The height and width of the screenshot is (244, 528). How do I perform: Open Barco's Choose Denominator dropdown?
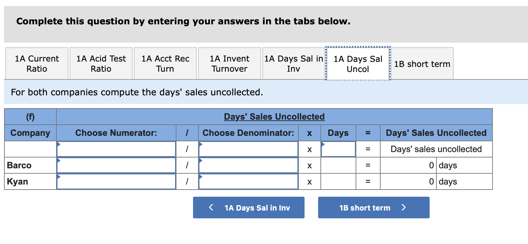tap(248, 165)
